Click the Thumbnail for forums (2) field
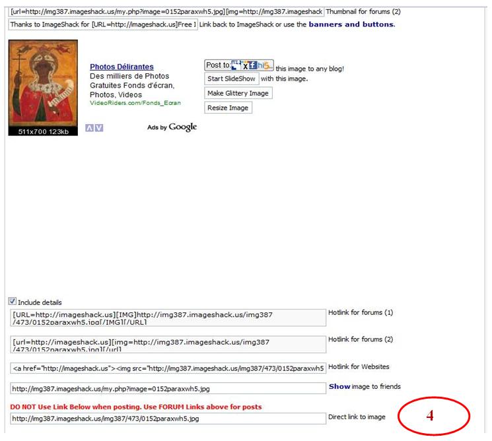 point(166,12)
